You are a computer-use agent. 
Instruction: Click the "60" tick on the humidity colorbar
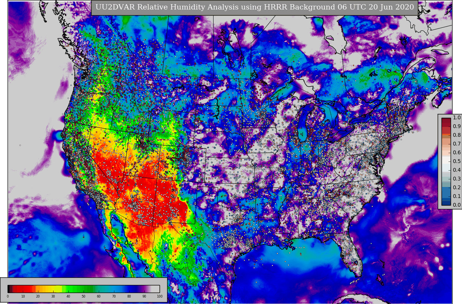point(99,296)
